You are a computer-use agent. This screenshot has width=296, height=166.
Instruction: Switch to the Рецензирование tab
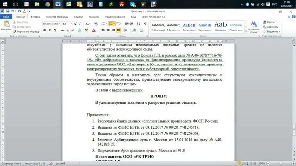point(115,17)
